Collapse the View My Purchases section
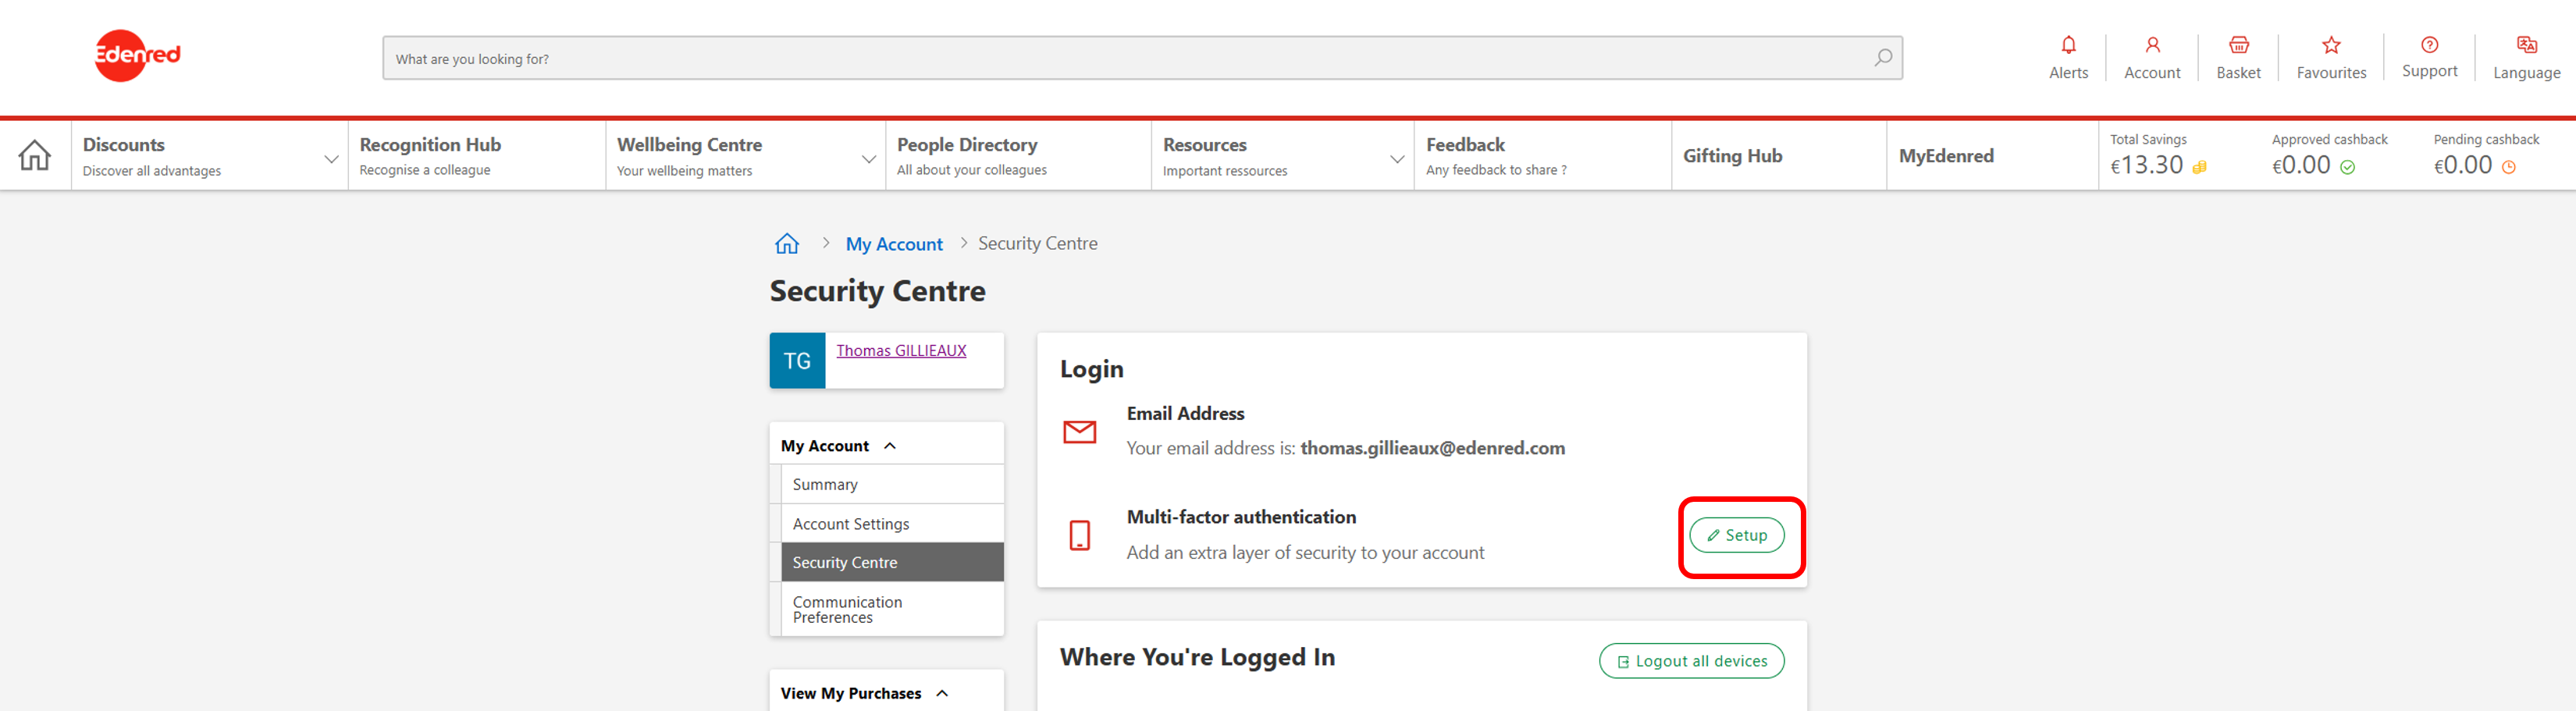 click(942, 693)
